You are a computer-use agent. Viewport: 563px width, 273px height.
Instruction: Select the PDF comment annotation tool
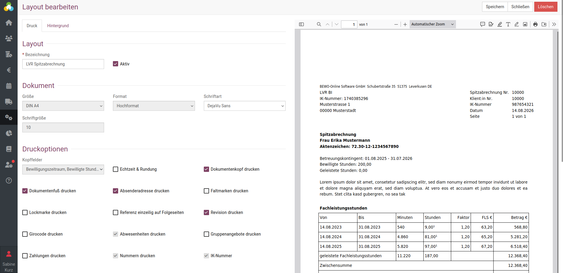[x=483, y=24]
